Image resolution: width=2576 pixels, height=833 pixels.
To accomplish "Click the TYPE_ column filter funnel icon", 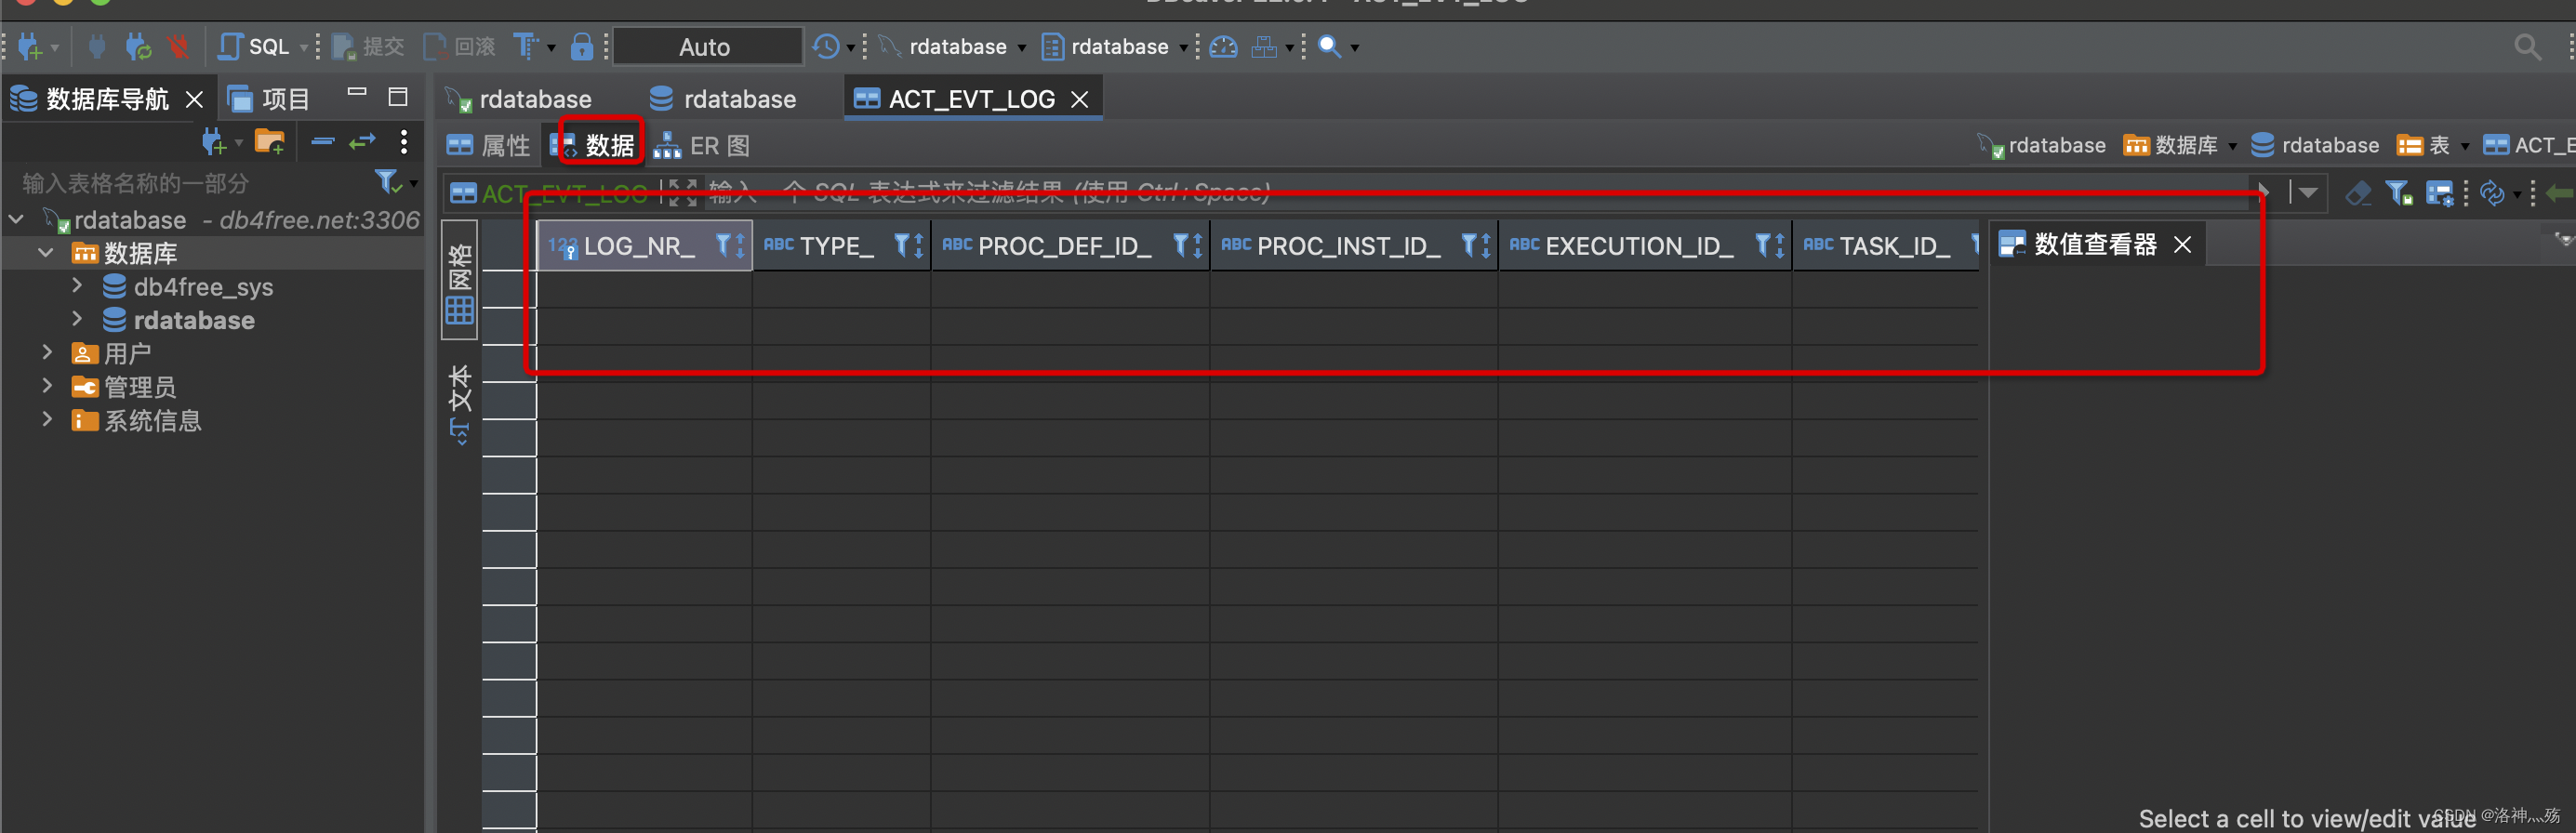I will tap(901, 245).
